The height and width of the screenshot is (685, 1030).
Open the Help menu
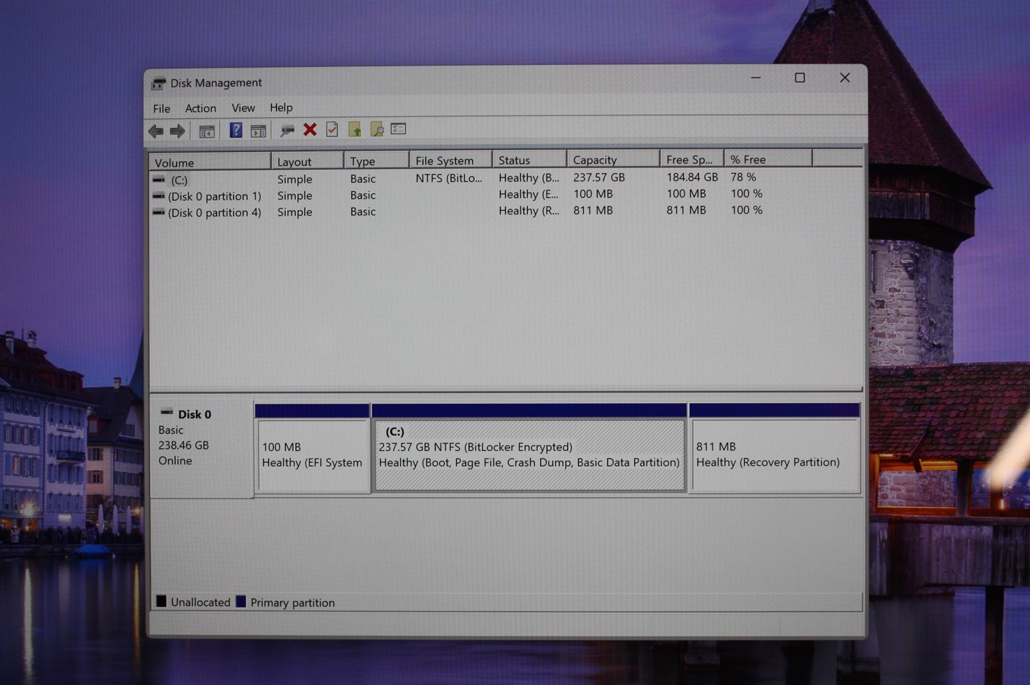coord(281,108)
